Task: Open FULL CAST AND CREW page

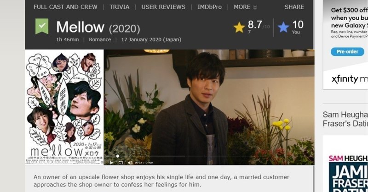Action: point(65,7)
